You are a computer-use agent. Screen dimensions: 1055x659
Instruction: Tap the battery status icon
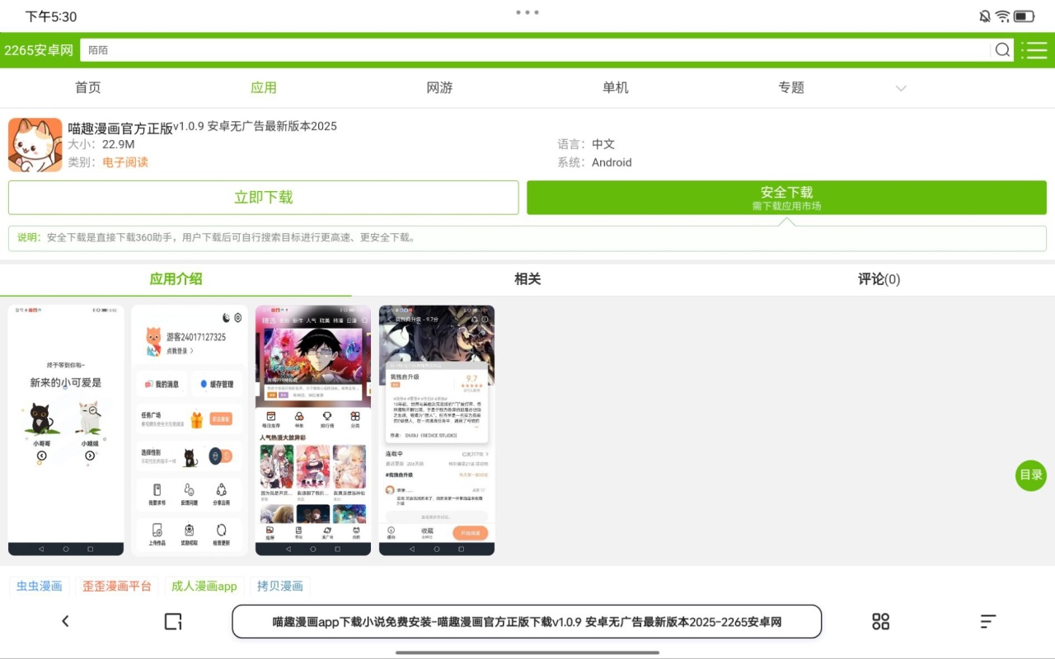coord(1025,16)
